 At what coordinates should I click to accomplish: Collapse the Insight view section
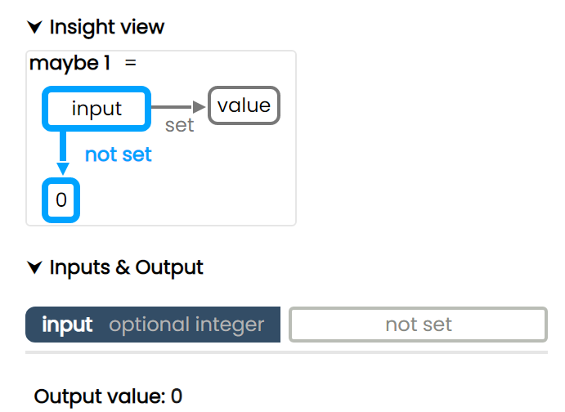[x=34, y=27]
